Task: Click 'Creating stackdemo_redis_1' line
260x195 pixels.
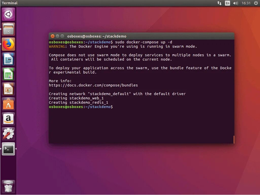Action: 78,102
